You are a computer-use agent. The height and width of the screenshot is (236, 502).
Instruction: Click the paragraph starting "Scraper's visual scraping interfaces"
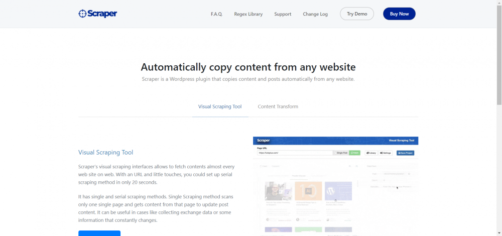(x=157, y=175)
